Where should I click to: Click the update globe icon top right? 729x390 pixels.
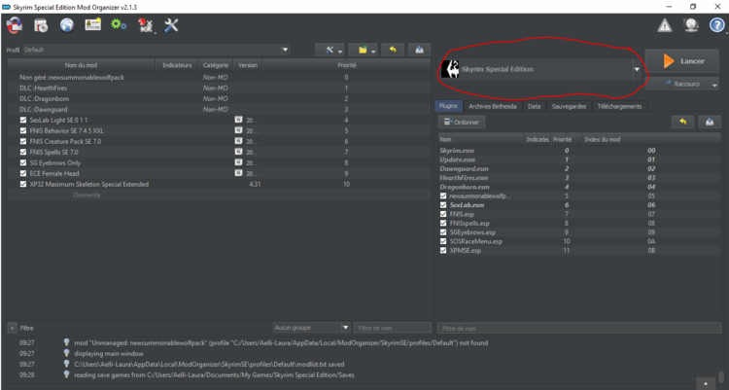(x=691, y=25)
